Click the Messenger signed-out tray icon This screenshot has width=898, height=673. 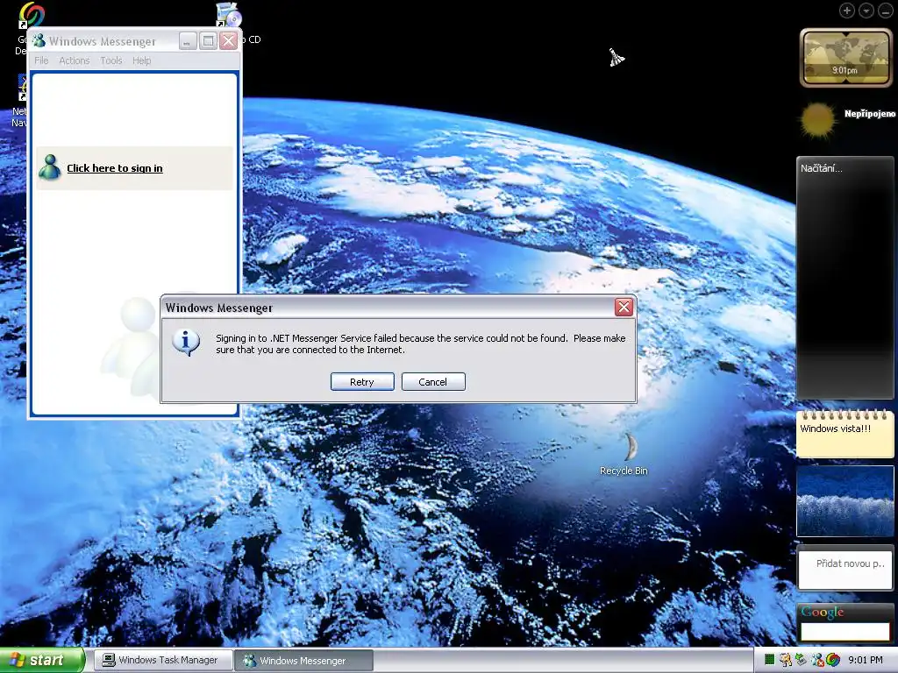[817, 660]
